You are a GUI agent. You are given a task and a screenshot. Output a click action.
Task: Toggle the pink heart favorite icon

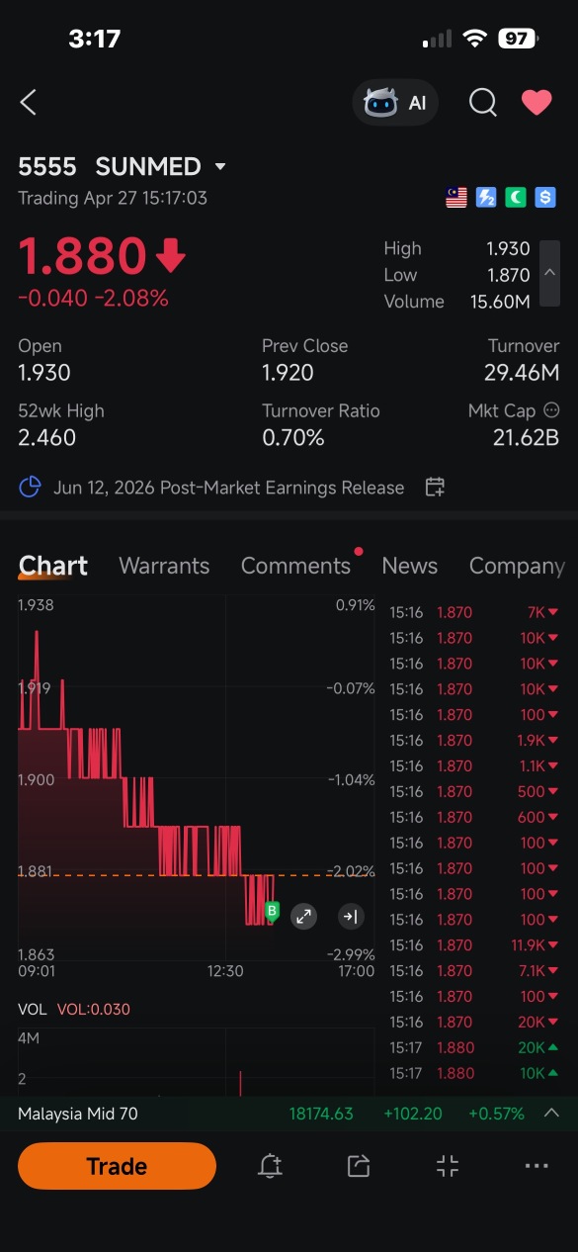click(537, 102)
